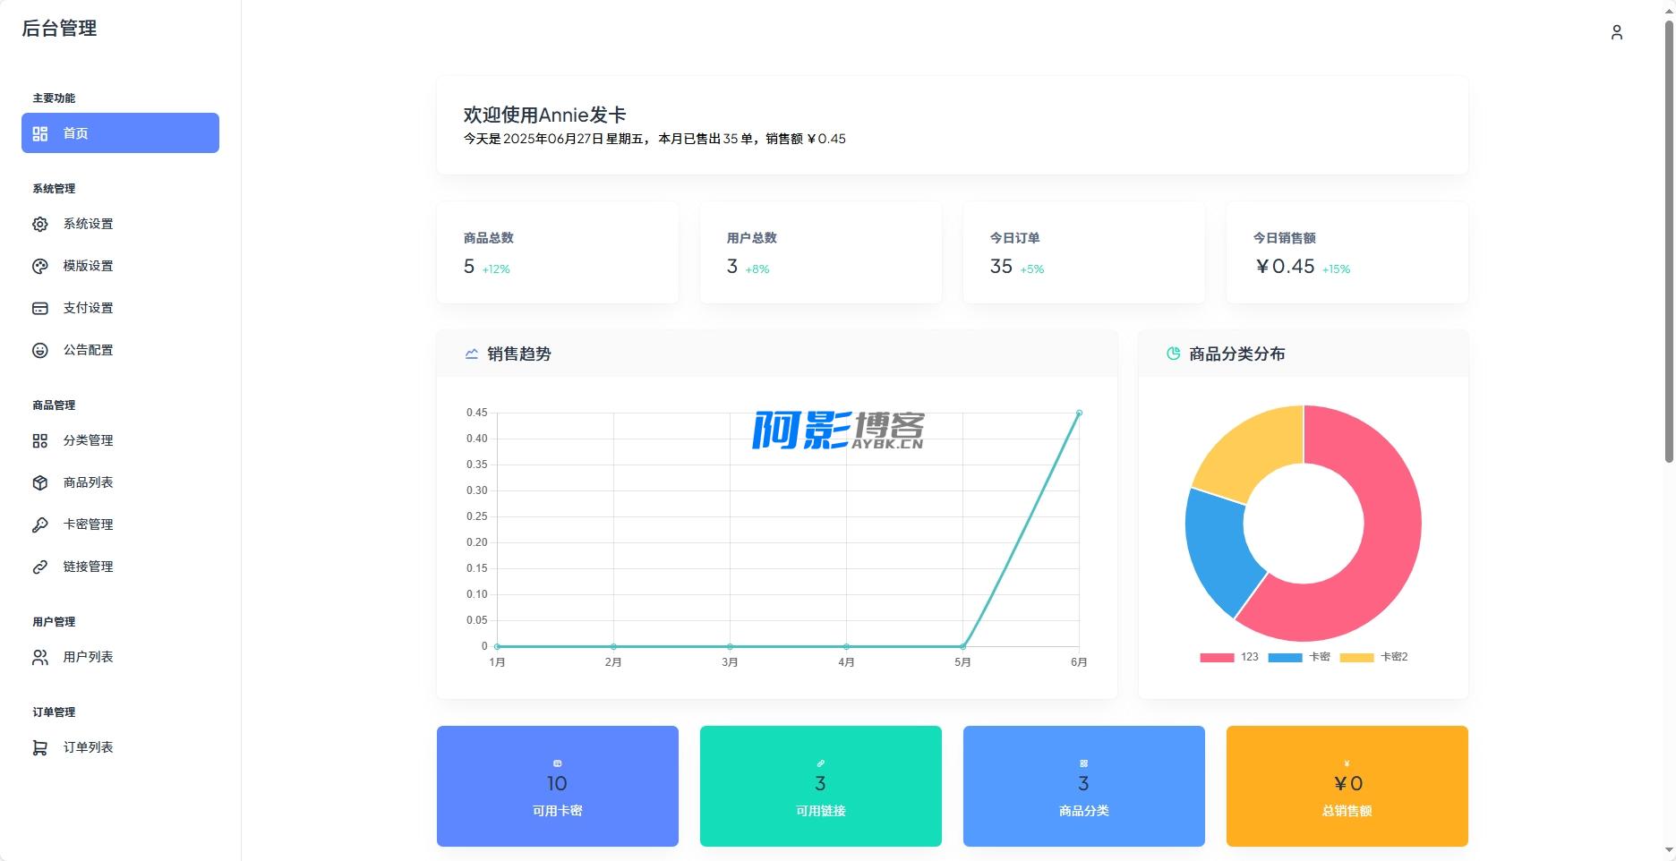
Task: Go to 用户列表 in sidebar
Action: coord(88,657)
